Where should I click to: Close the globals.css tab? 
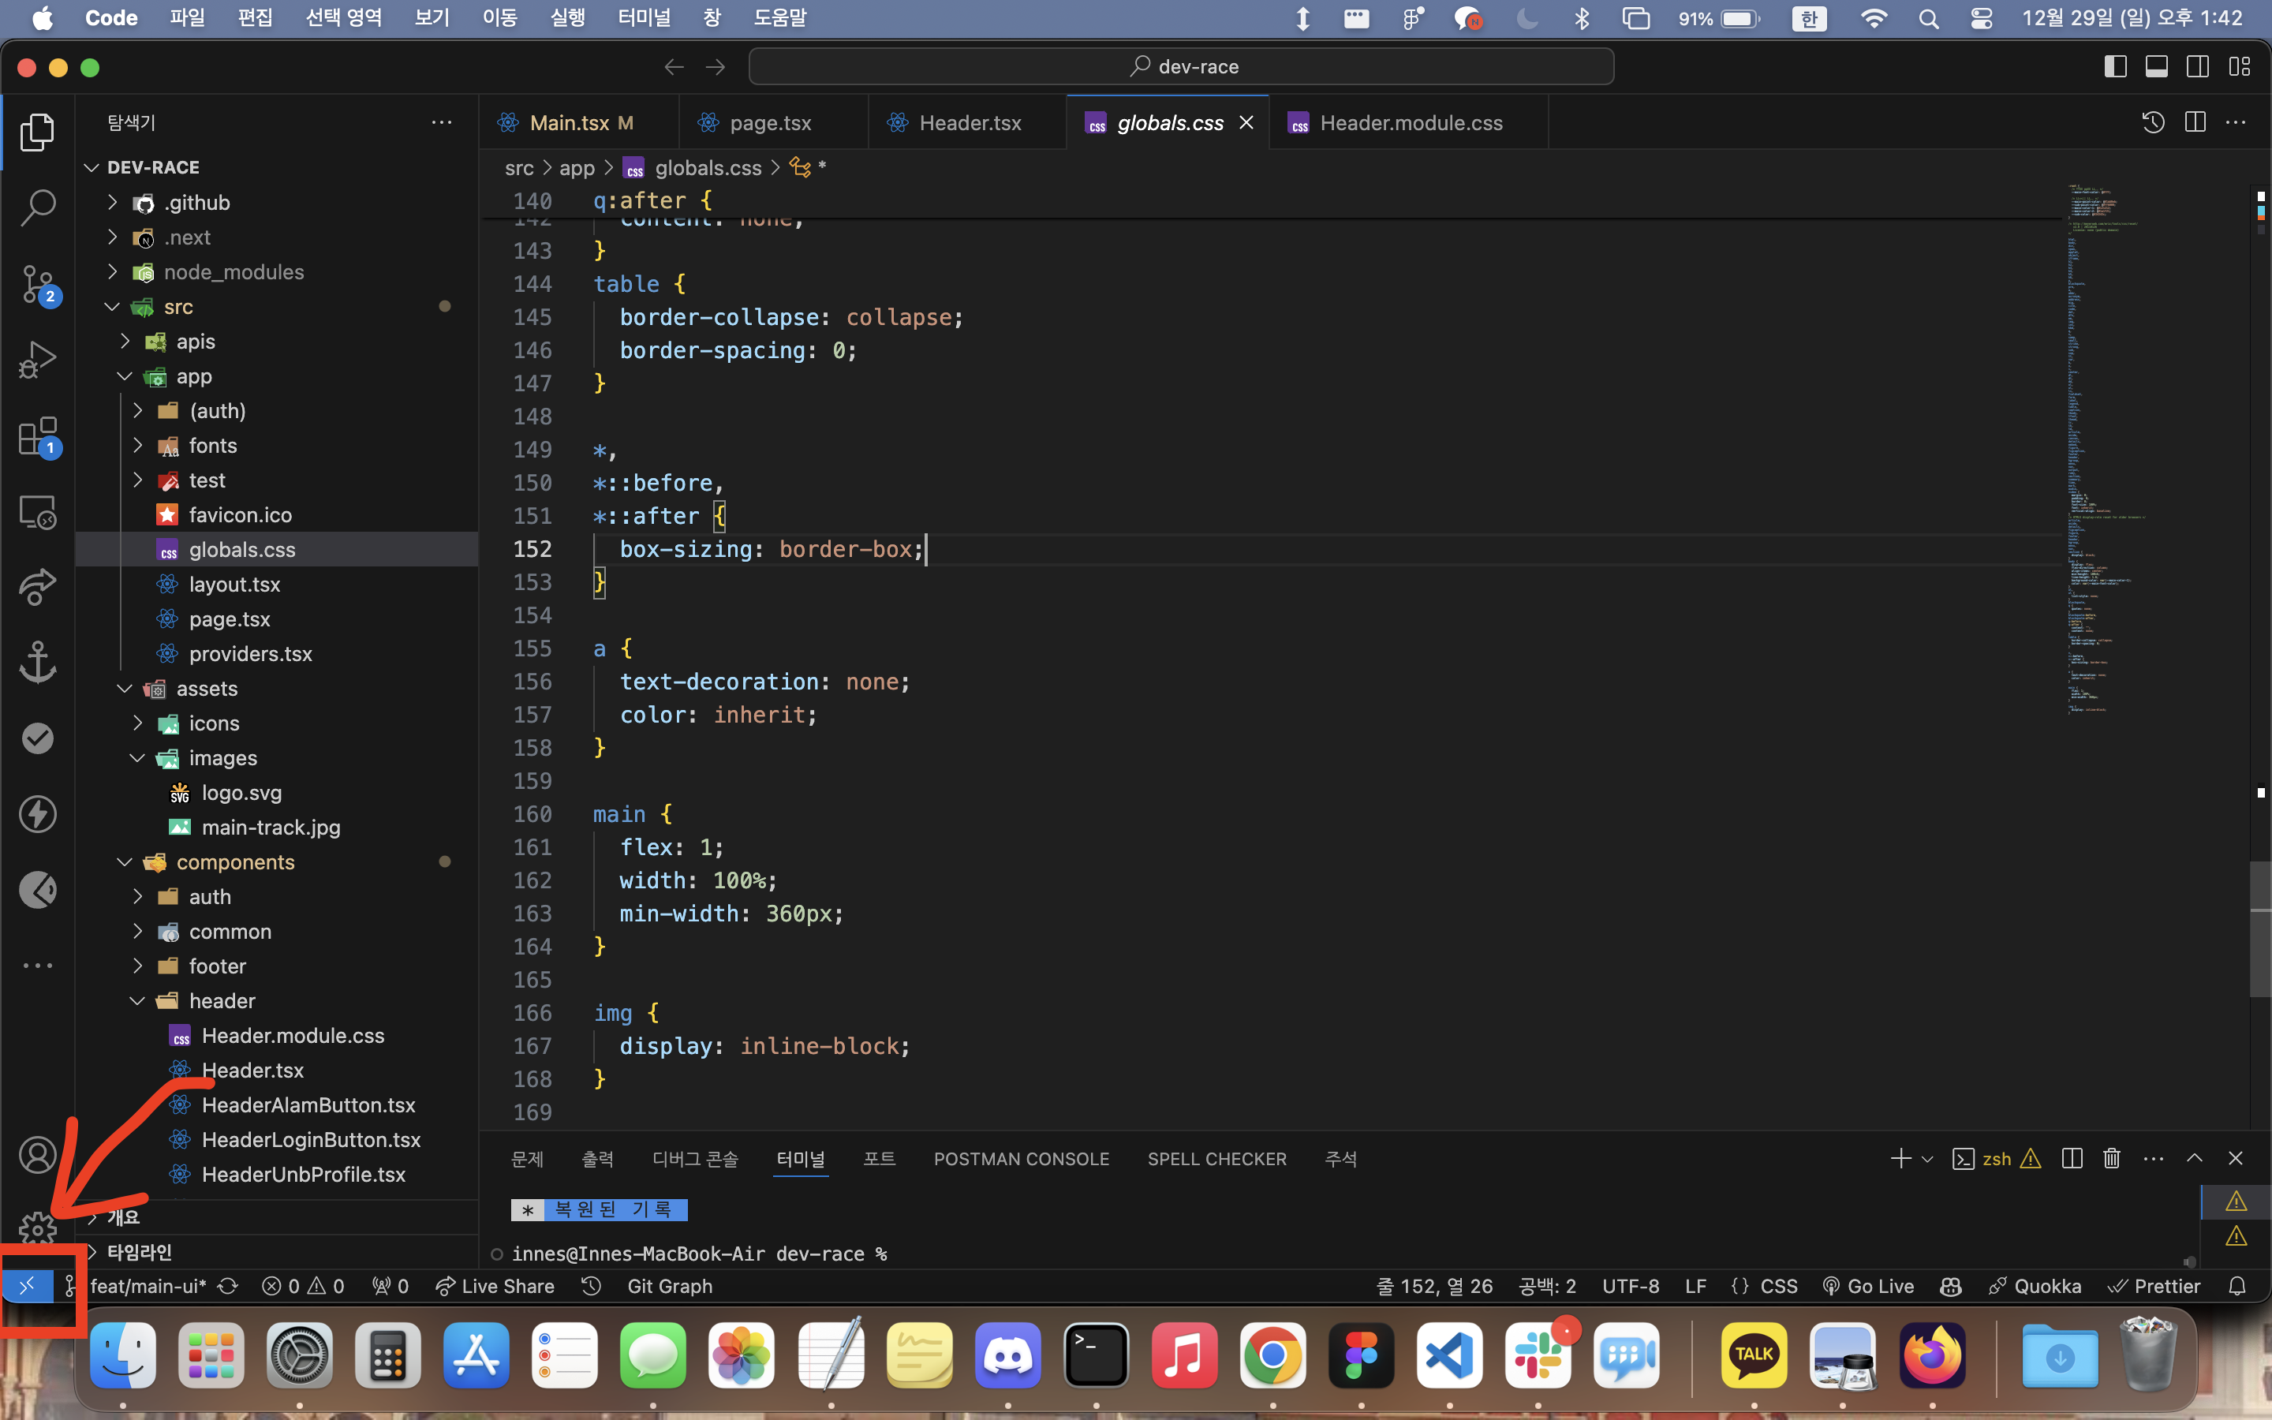[x=1246, y=123]
